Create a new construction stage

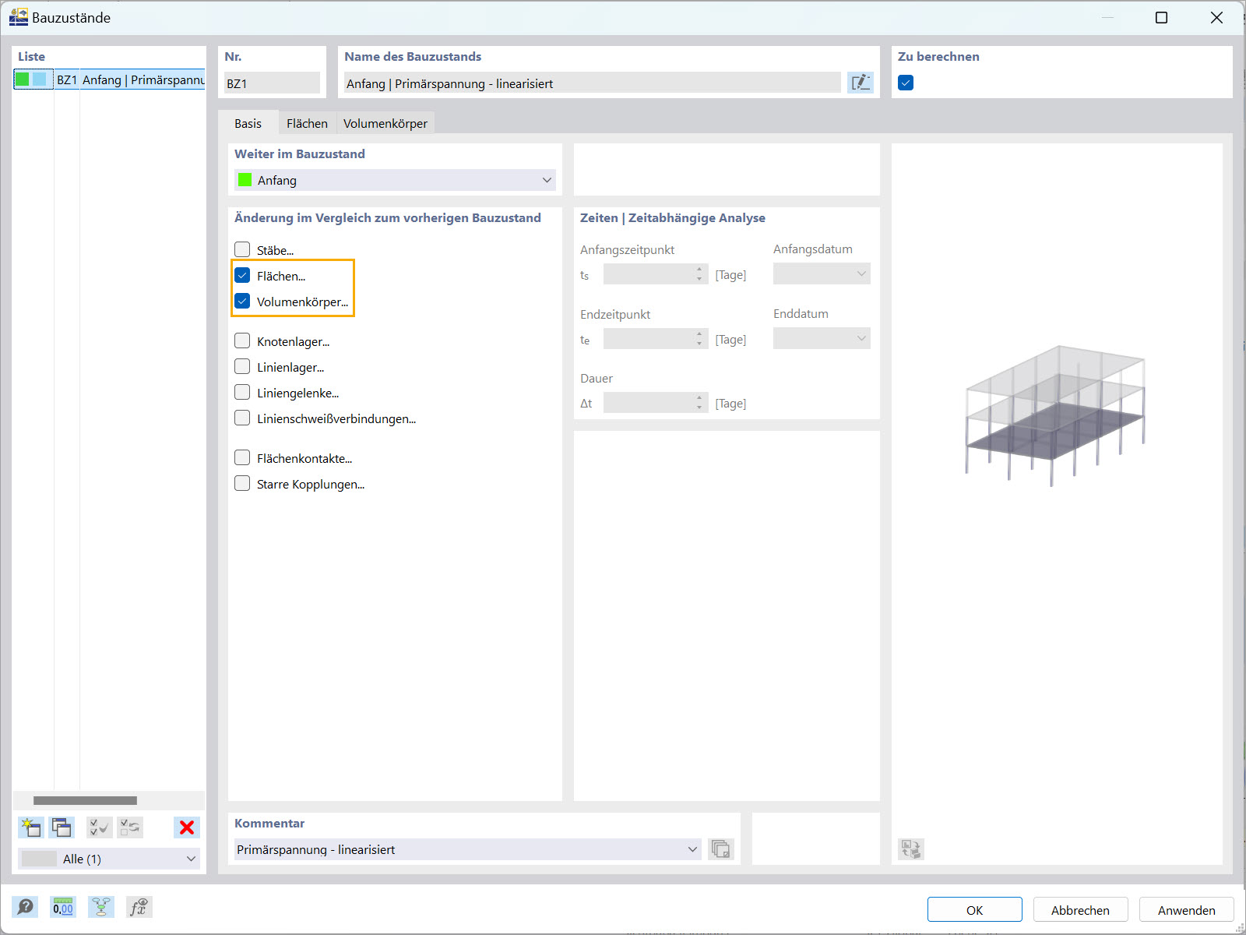click(31, 827)
